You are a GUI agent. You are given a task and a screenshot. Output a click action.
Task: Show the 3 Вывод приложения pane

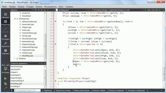(x=81, y=90)
